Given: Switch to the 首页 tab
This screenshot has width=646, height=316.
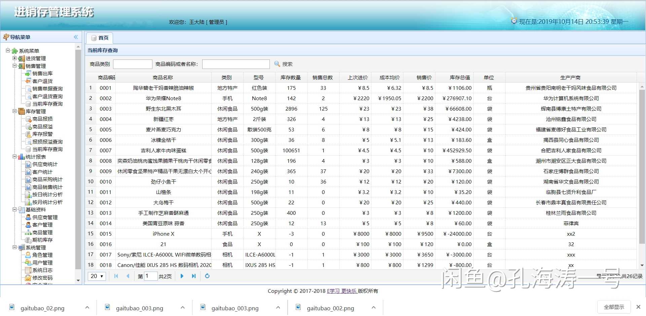Looking at the screenshot, I should pos(100,38).
